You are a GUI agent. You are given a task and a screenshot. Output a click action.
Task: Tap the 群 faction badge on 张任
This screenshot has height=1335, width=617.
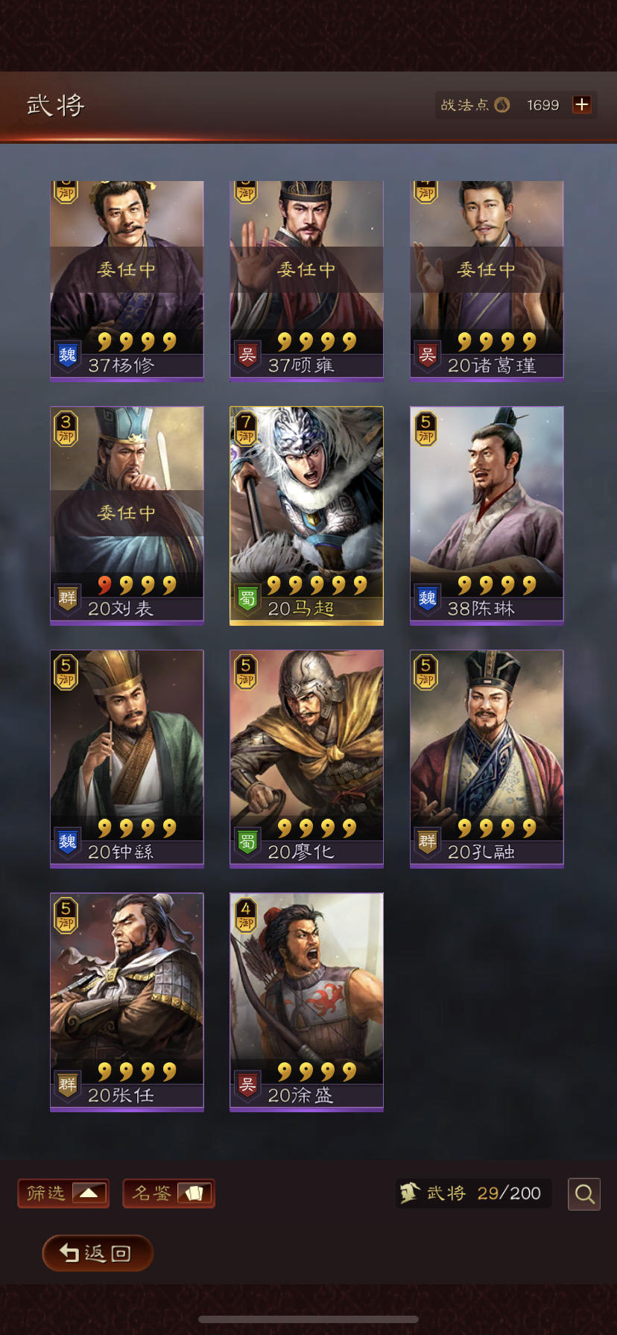pyautogui.click(x=67, y=1085)
